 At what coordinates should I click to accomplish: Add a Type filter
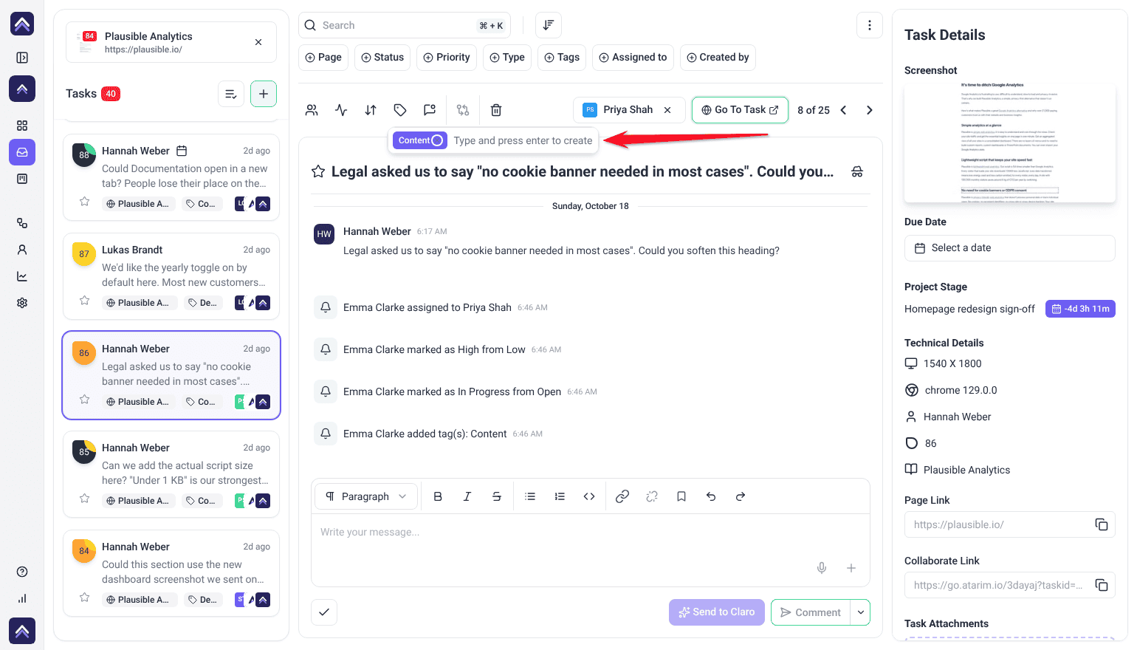pyautogui.click(x=507, y=58)
